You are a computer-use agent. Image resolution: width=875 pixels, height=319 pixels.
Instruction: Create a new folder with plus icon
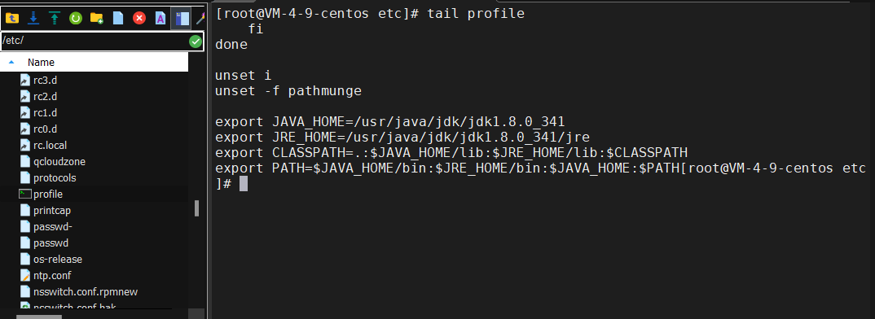tap(96, 19)
